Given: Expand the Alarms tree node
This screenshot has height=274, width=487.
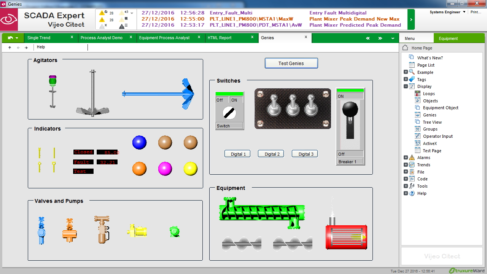Looking at the screenshot, I should [x=406, y=157].
